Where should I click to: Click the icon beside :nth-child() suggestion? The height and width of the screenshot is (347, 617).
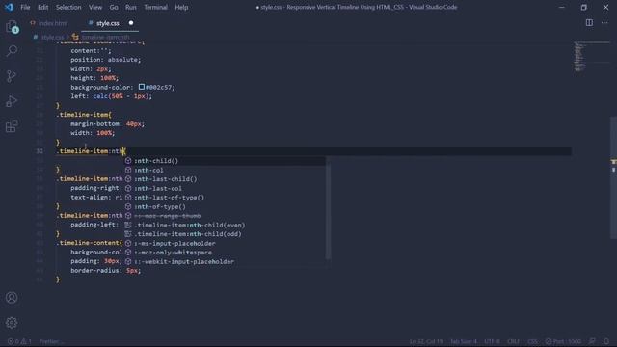pos(128,161)
